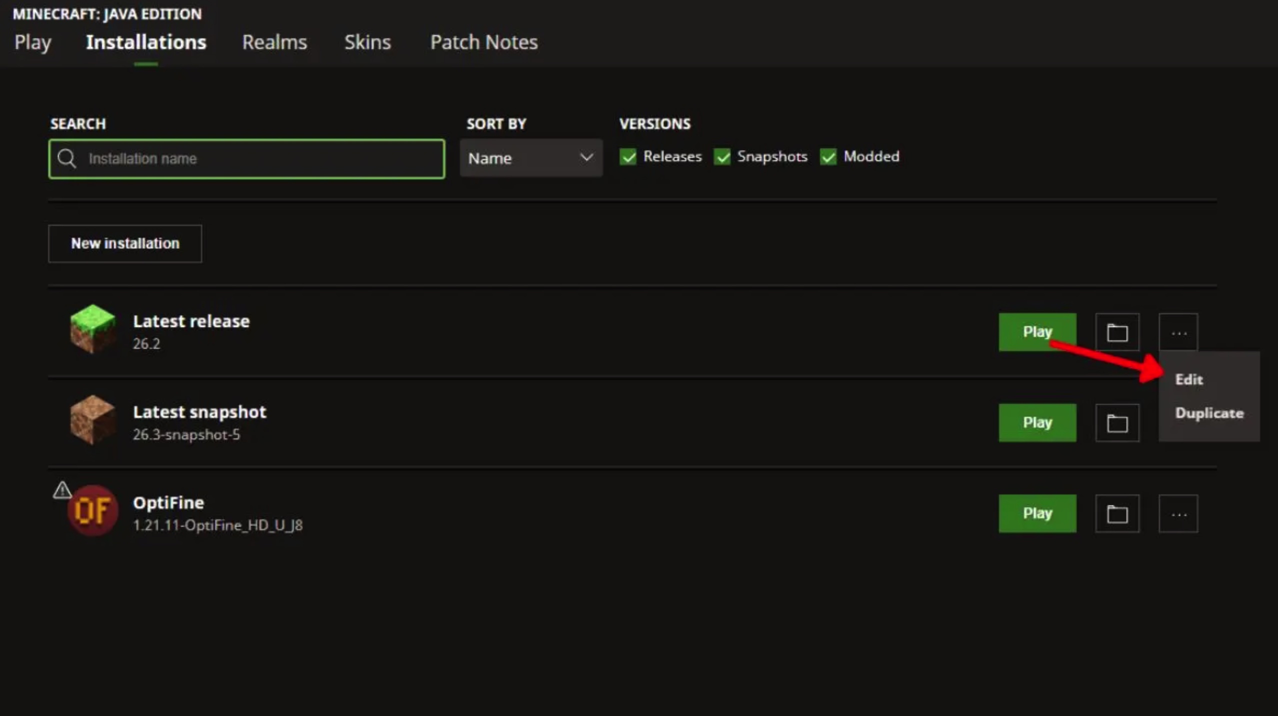This screenshot has height=716, width=1278.
Task: Select the Latest snapshot title text
Action: 199,412
